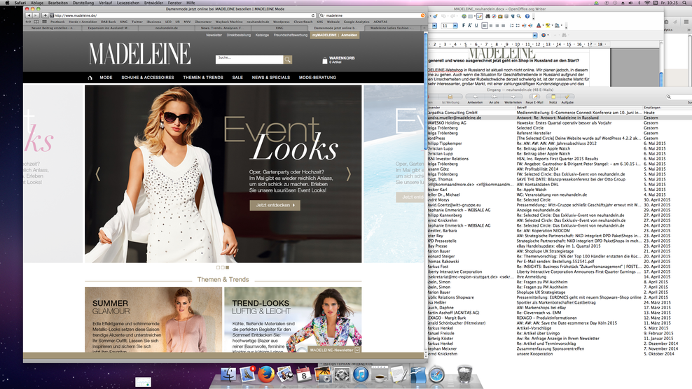
Task: Click the MADELEINE site search magnifier button
Action: [288, 59]
